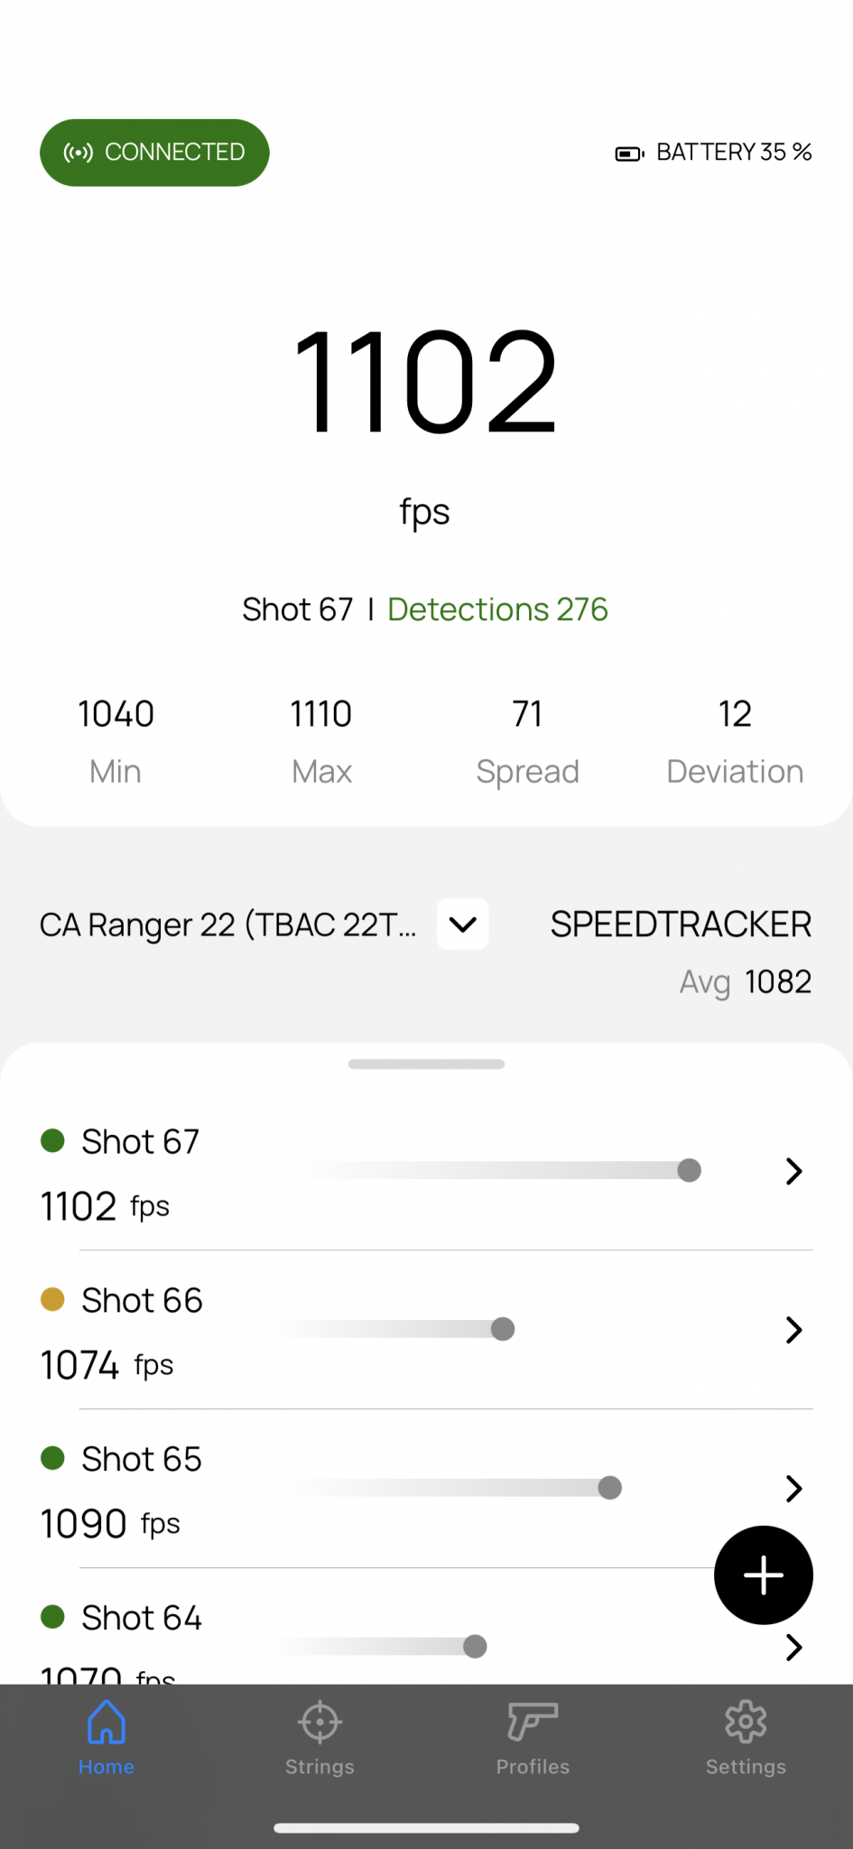853x1849 pixels.
Task: Tap the Home house icon
Action: (107, 1723)
